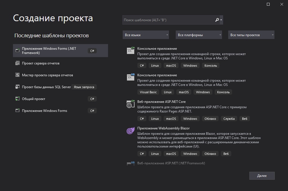Select Проект базы данных SQL Server

tap(60, 87)
